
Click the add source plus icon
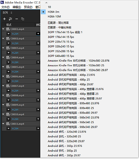[4, 19]
